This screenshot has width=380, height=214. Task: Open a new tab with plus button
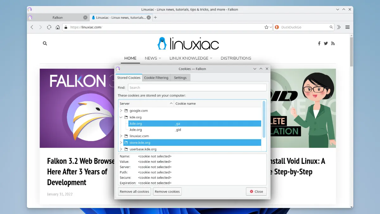pyautogui.click(x=155, y=17)
